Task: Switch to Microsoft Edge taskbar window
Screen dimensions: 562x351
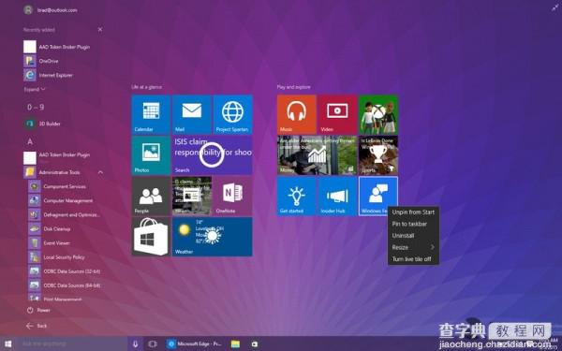Action: 195,344
